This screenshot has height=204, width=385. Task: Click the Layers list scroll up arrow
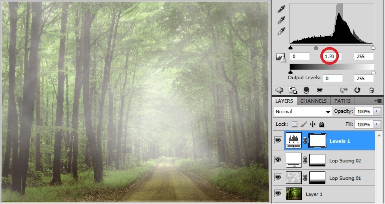pos(379,135)
